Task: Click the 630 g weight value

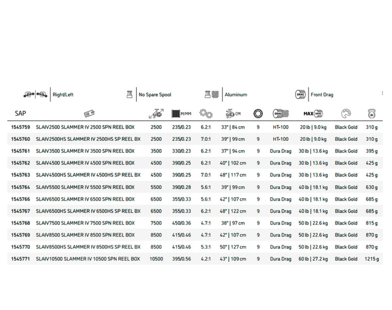Action: [372, 187]
